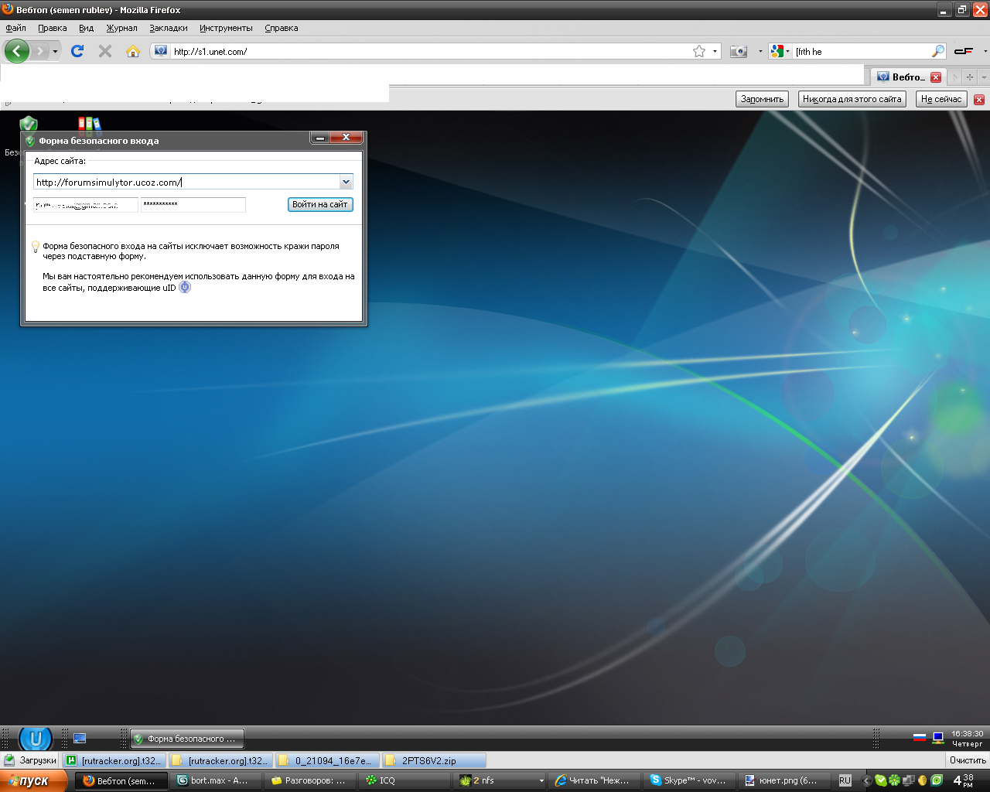This screenshot has height=792, width=990.
Task: Open the 2PTS6V2.zip download item
Action: pos(434,760)
